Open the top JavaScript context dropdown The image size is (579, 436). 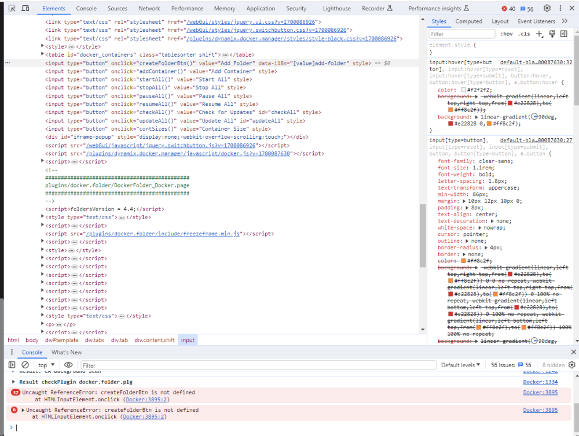(x=46, y=365)
